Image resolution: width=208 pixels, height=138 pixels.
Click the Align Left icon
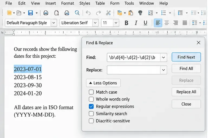click(x=158, y=23)
